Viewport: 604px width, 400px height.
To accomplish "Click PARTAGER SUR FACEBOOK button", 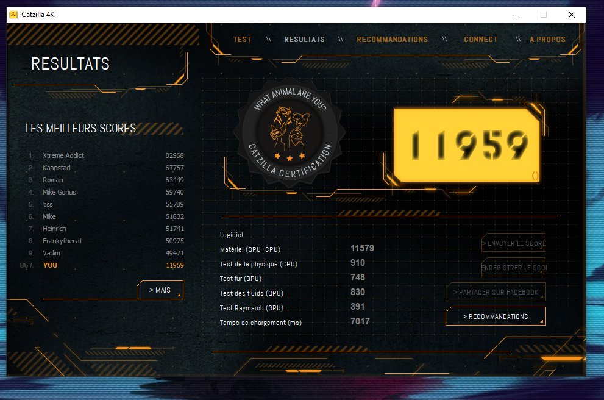I will [496, 292].
